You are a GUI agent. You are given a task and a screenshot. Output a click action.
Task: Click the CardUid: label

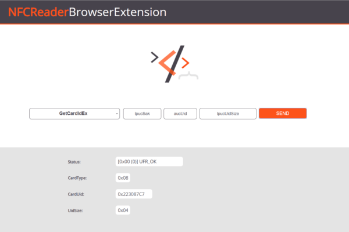pyautogui.click(x=76, y=194)
